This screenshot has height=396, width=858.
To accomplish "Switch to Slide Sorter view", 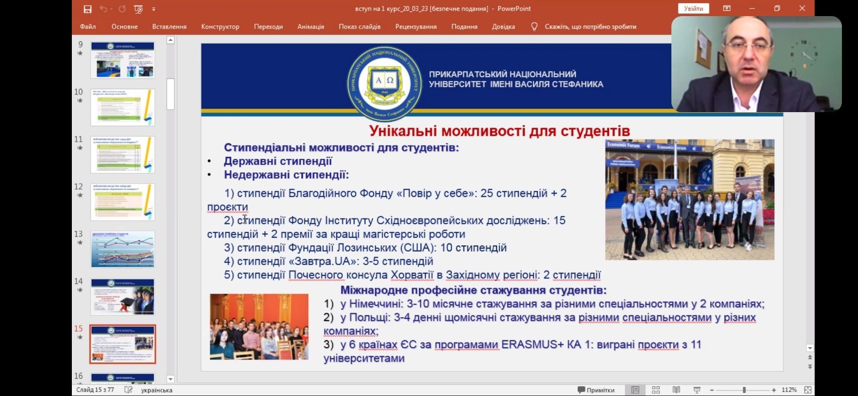I will pyautogui.click(x=655, y=390).
